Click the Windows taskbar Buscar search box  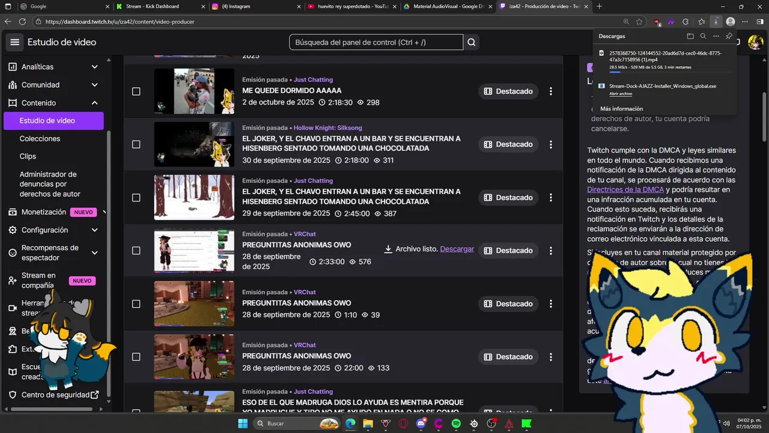(298, 423)
